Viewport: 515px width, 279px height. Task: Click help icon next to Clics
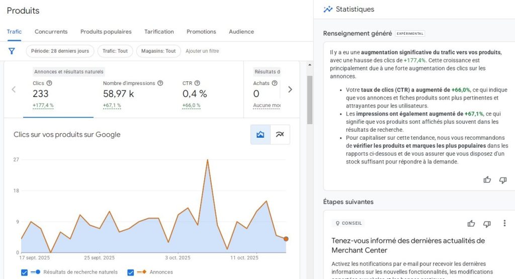click(49, 83)
